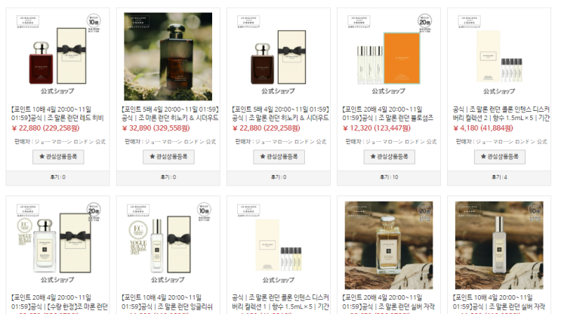
Task: Open the ¥22,880 red perfume price link
Action: 45,128
